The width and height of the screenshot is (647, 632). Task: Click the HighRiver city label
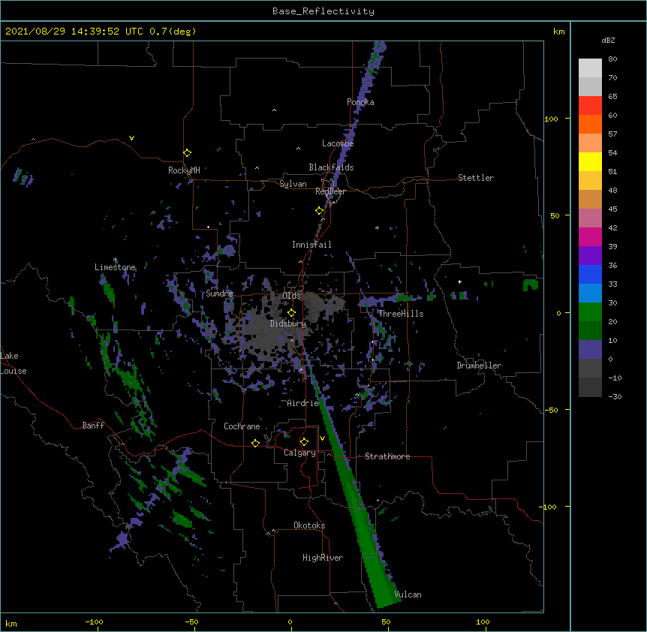tap(323, 558)
